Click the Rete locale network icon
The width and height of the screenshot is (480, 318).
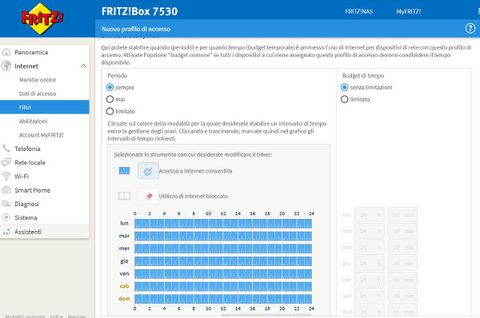click(x=6, y=162)
